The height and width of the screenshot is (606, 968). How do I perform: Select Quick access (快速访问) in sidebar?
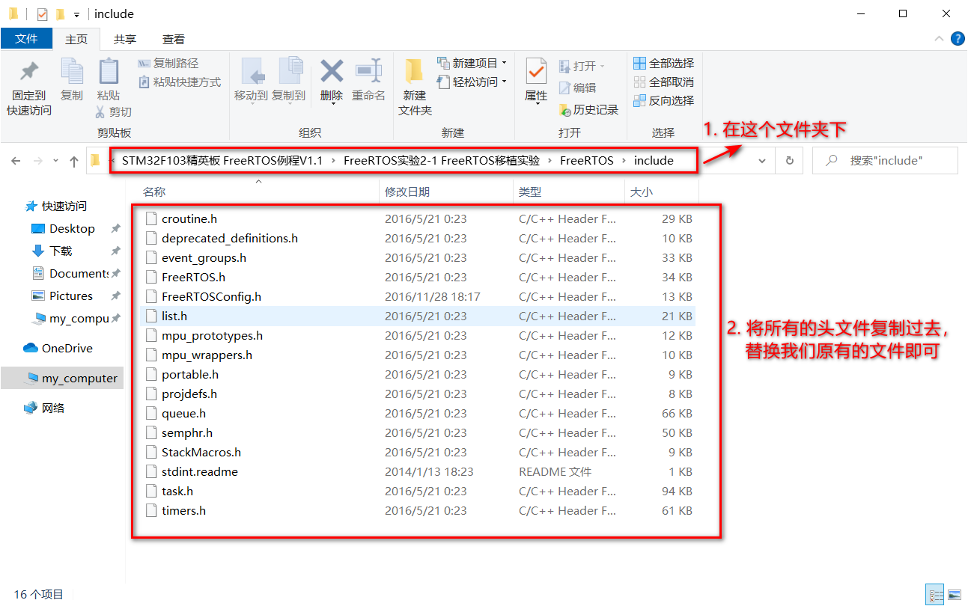[56, 206]
